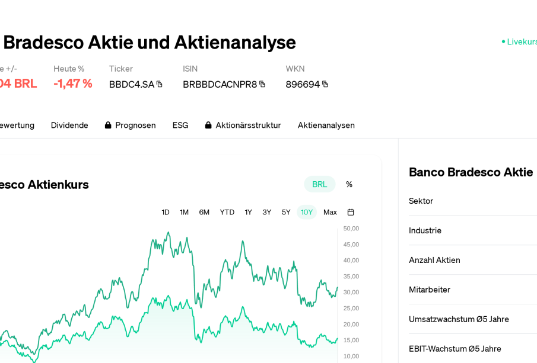Go to the ESG tab
Screen dimensions: 537x363
pos(180,125)
